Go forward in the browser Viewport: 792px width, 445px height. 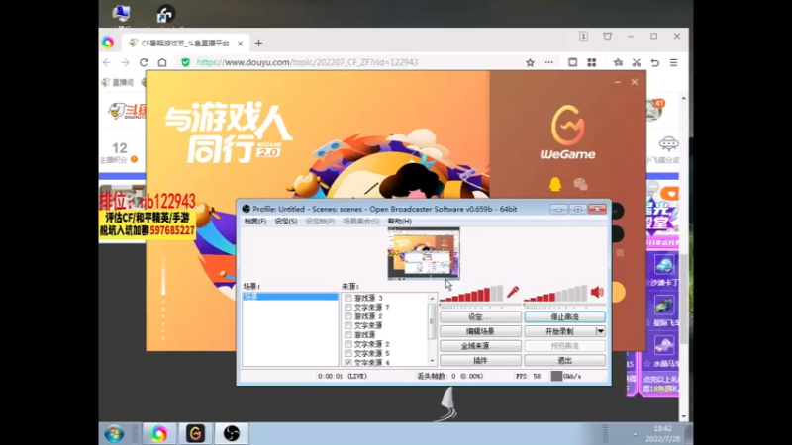point(126,62)
